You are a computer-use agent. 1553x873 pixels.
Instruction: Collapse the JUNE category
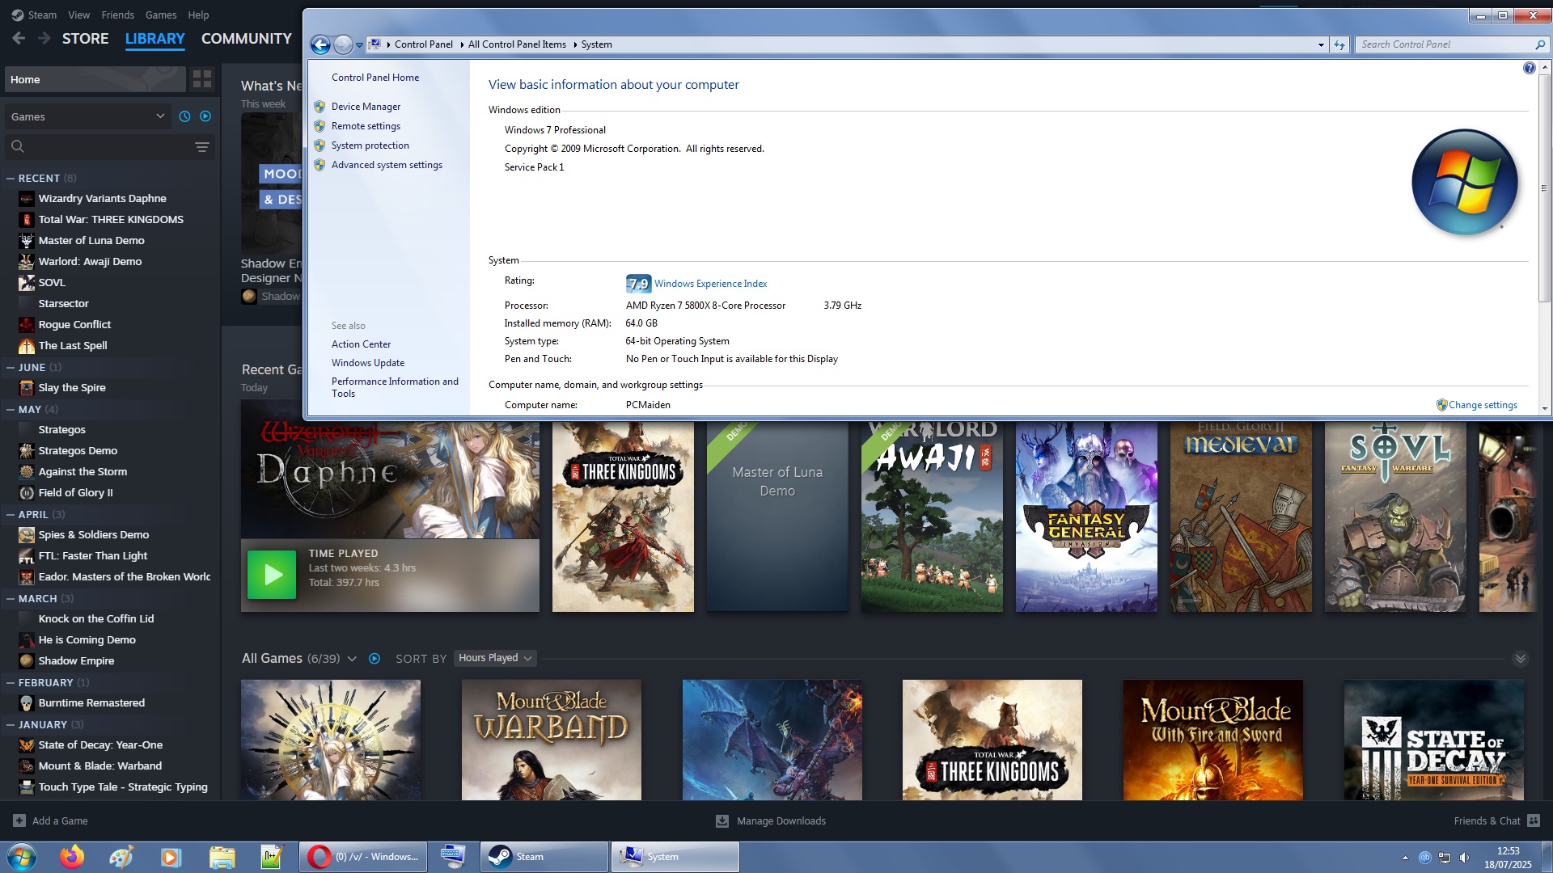tap(11, 367)
